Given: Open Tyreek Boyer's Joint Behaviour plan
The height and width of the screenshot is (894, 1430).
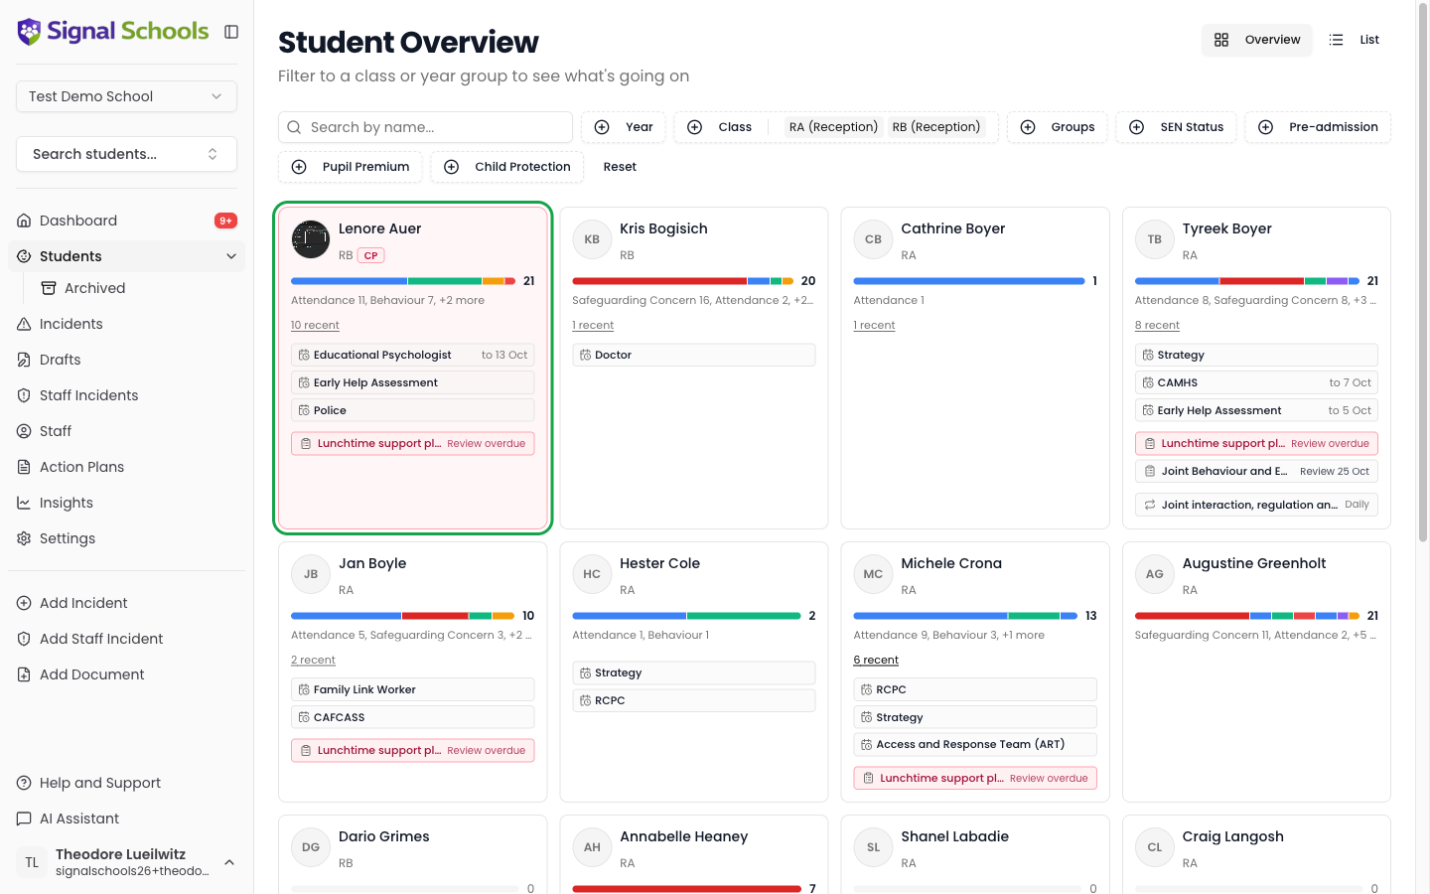Looking at the screenshot, I should point(1256,471).
